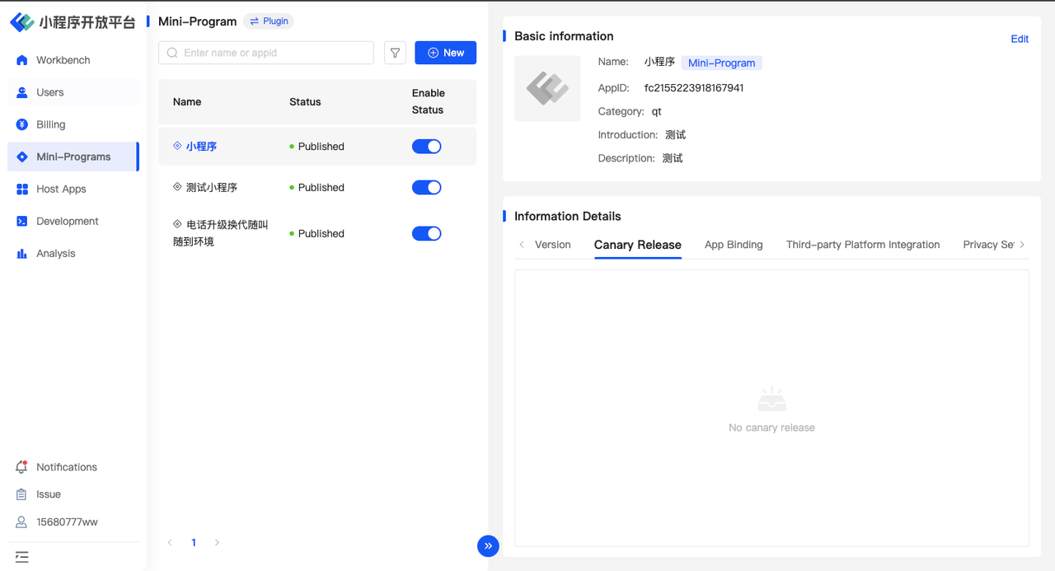Screen dimensions: 1055x571
Task: Open Development in the sidebar
Action: pos(73,221)
